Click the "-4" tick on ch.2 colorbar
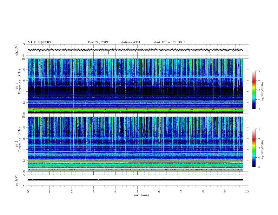Screen dimensions: 278x215 coord(259,138)
